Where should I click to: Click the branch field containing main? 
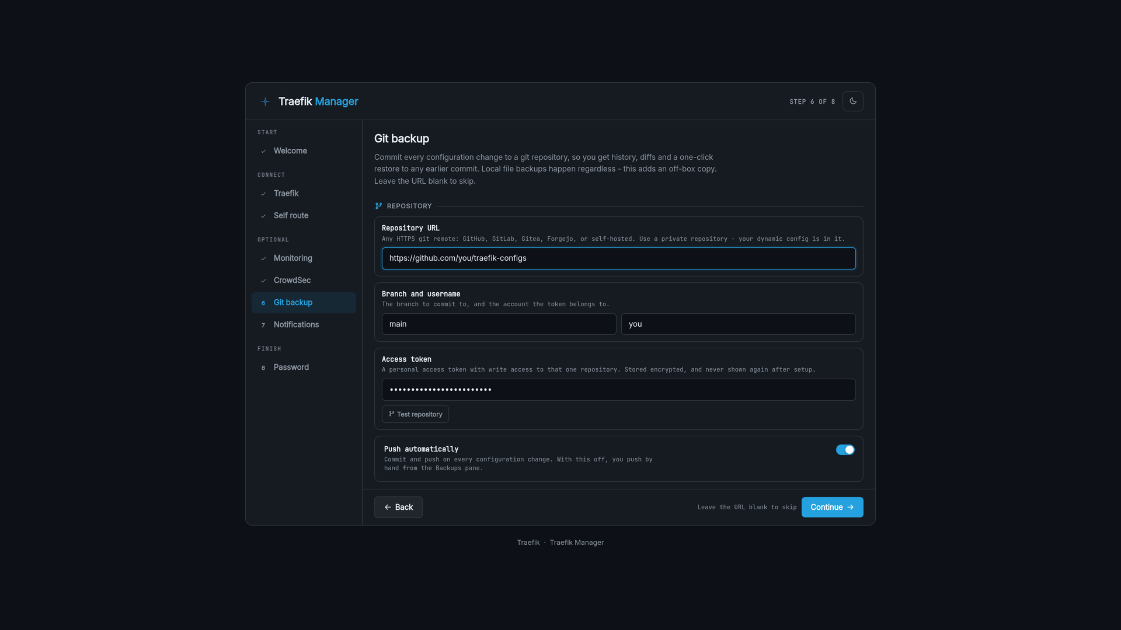tap(499, 324)
